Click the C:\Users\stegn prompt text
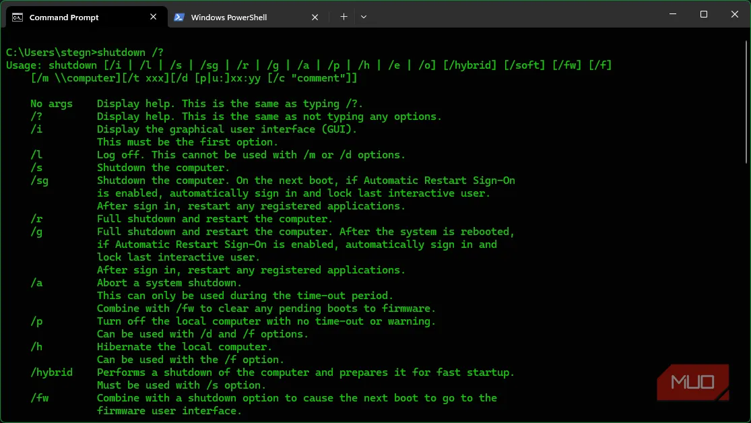The width and height of the screenshot is (751, 423). pos(47,52)
